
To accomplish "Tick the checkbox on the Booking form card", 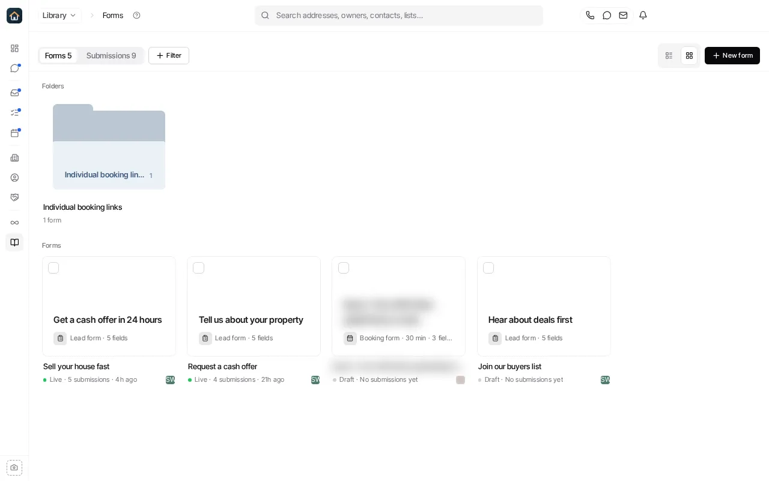I will [344, 268].
